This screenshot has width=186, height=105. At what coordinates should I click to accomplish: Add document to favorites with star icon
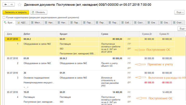pyautogui.click(x=20, y=5)
